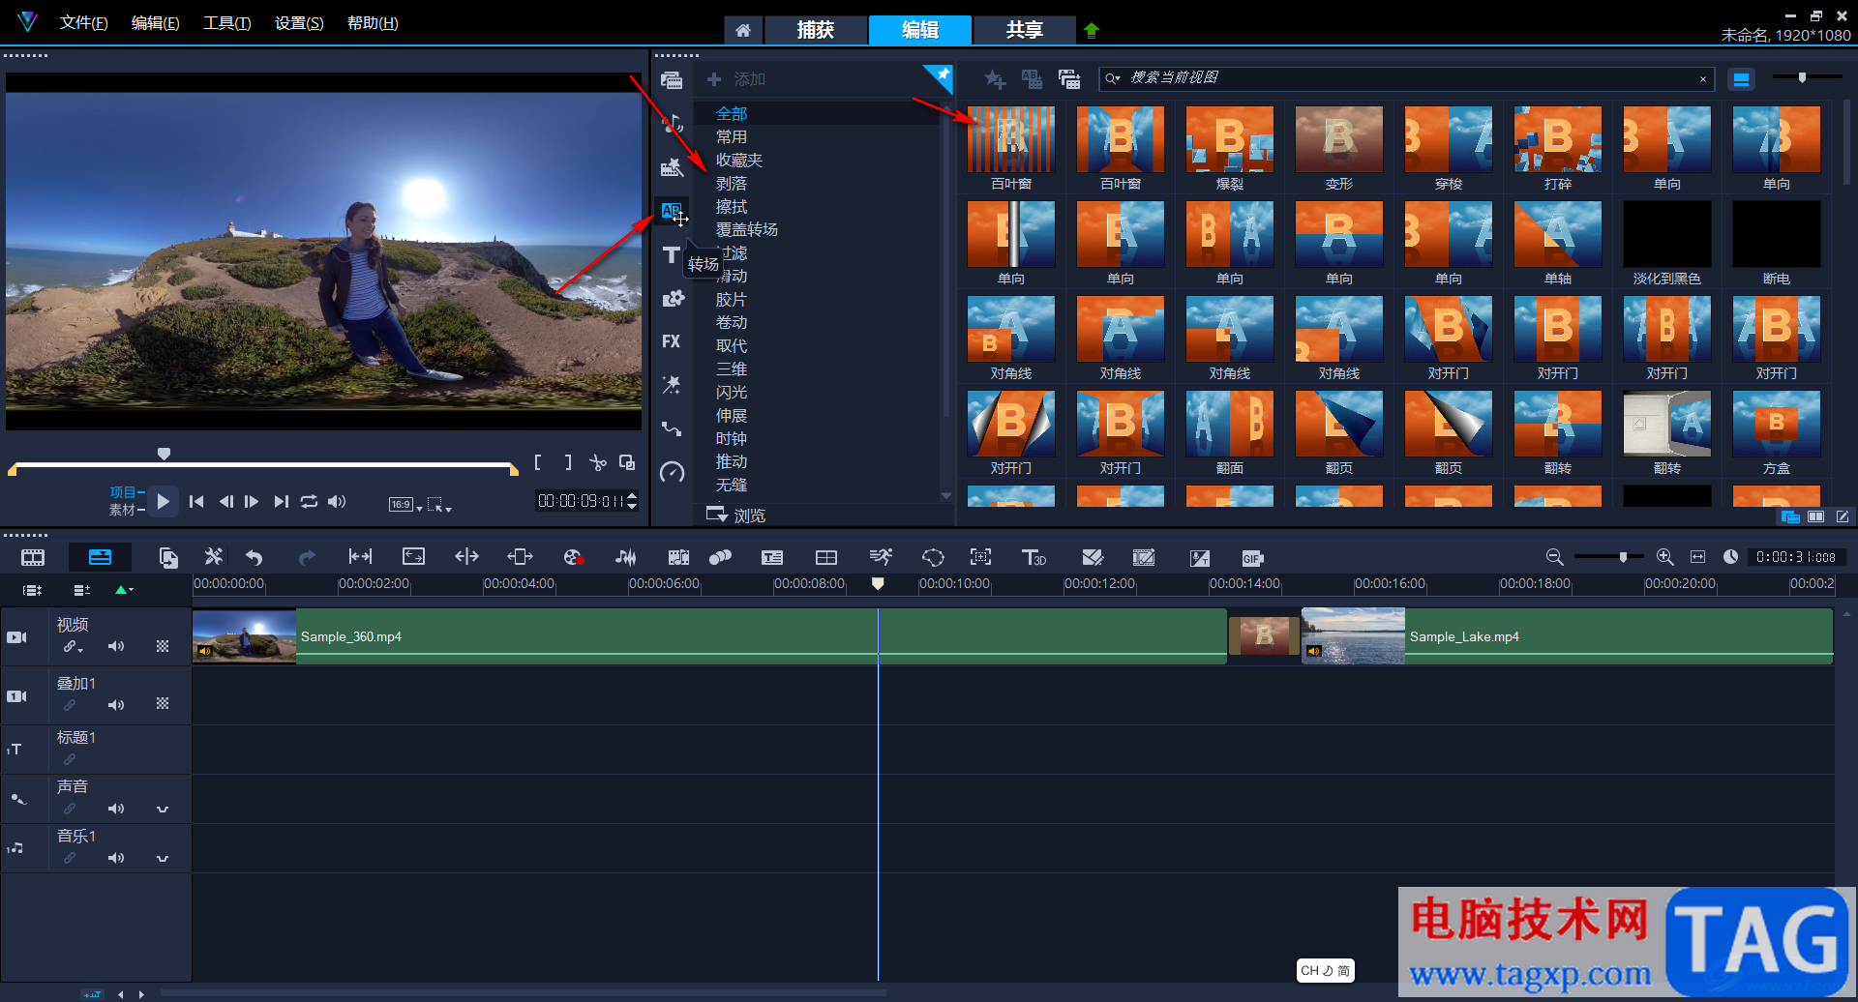This screenshot has height=1002, width=1858.
Task: Toggle repeat loop playback
Action: pos(309,502)
